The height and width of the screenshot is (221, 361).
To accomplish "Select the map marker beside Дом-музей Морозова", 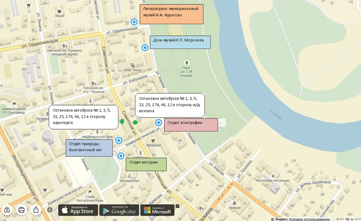I will (x=145, y=48).
